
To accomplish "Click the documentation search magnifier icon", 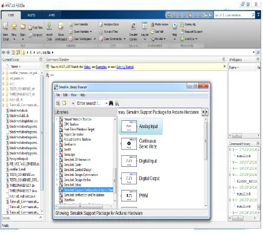I will tap(253, 15).
